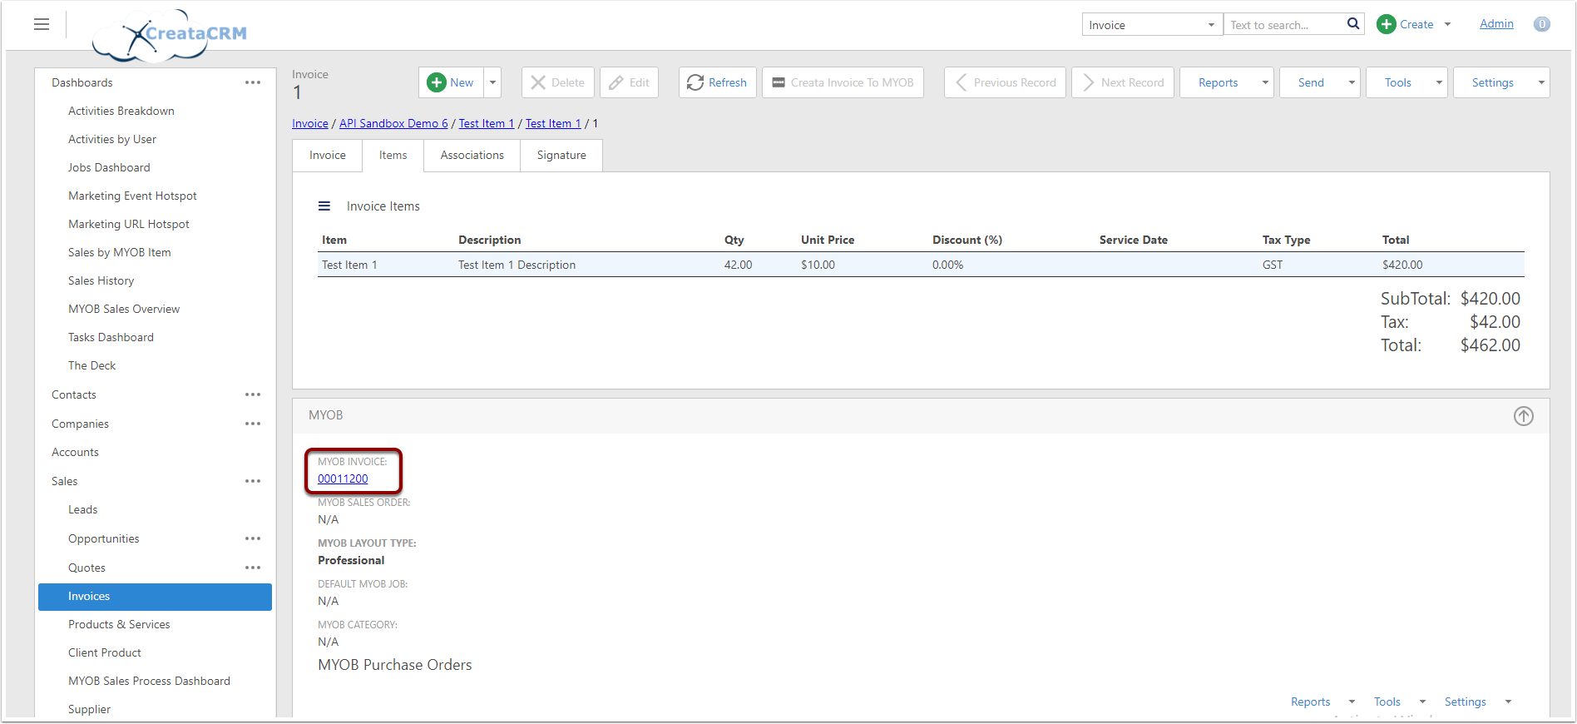Collapse the MYOB section arrow icon
1577x724 pixels.
click(x=1523, y=416)
